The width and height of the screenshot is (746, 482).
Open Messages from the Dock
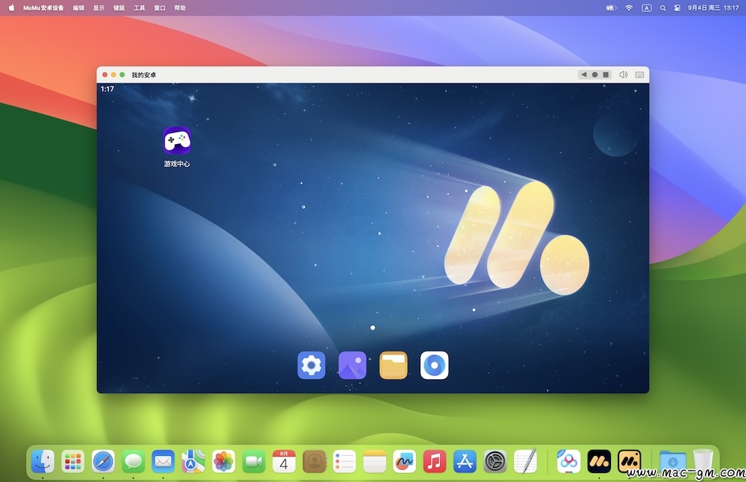(x=134, y=461)
